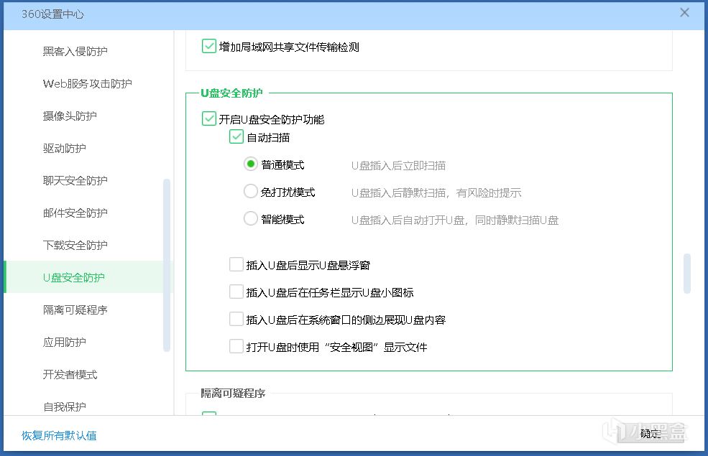708x456 pixels.
Task: Open 黑客入侵防护 in the sidebar
Action: tap(75, 52)
